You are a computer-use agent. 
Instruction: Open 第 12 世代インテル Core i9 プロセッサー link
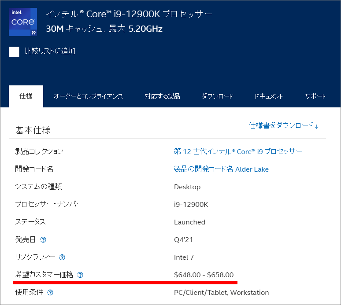tap(238, 151)
